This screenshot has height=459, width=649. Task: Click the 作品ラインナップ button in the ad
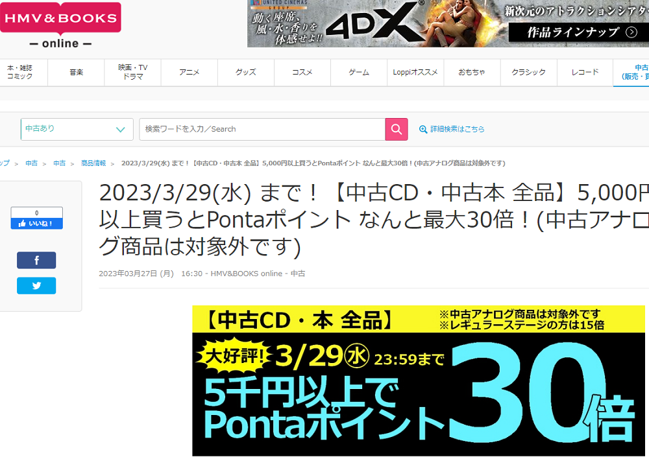pos(579,32)
